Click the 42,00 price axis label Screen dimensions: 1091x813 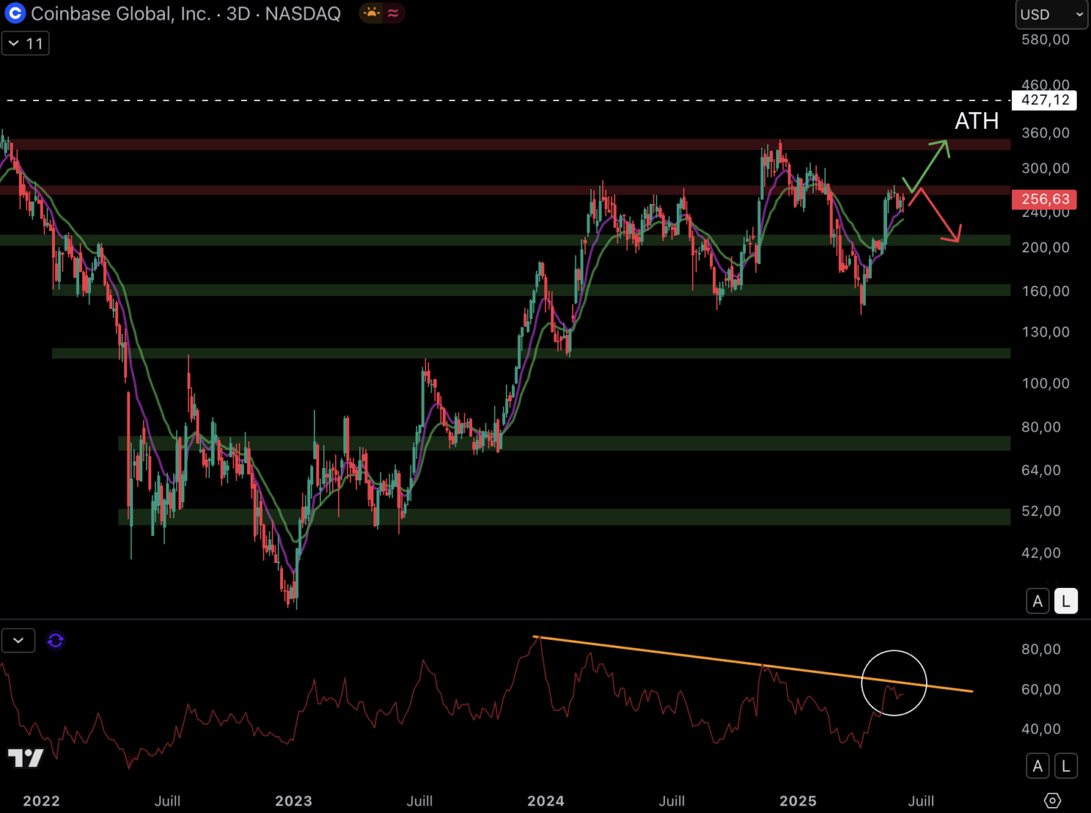(x=1041, y=553)
